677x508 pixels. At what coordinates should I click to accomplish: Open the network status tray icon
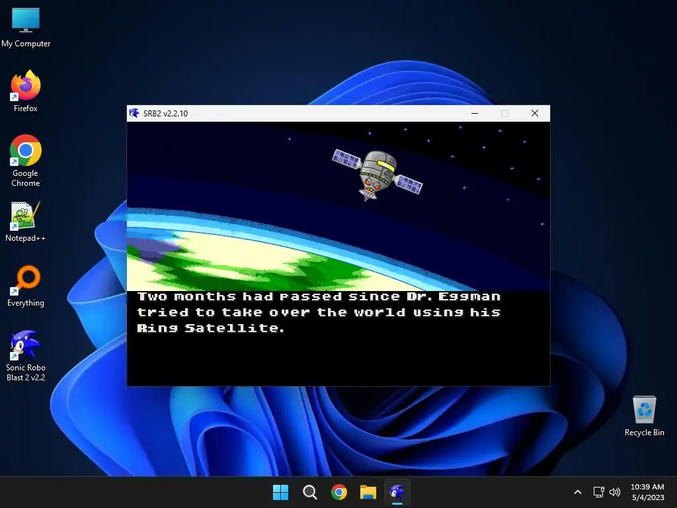[598, 492]
